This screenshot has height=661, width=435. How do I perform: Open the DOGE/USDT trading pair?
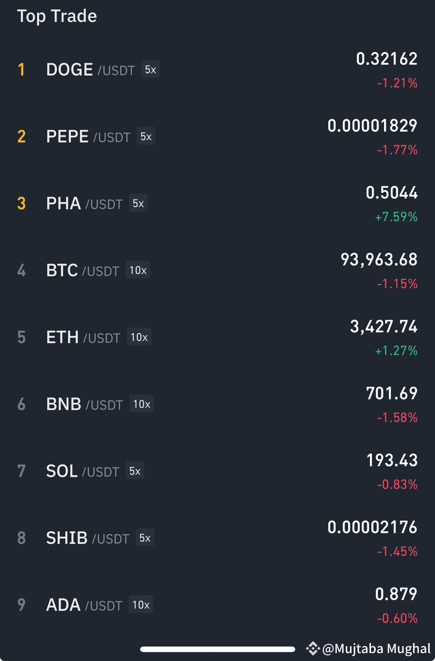[217, 69]
